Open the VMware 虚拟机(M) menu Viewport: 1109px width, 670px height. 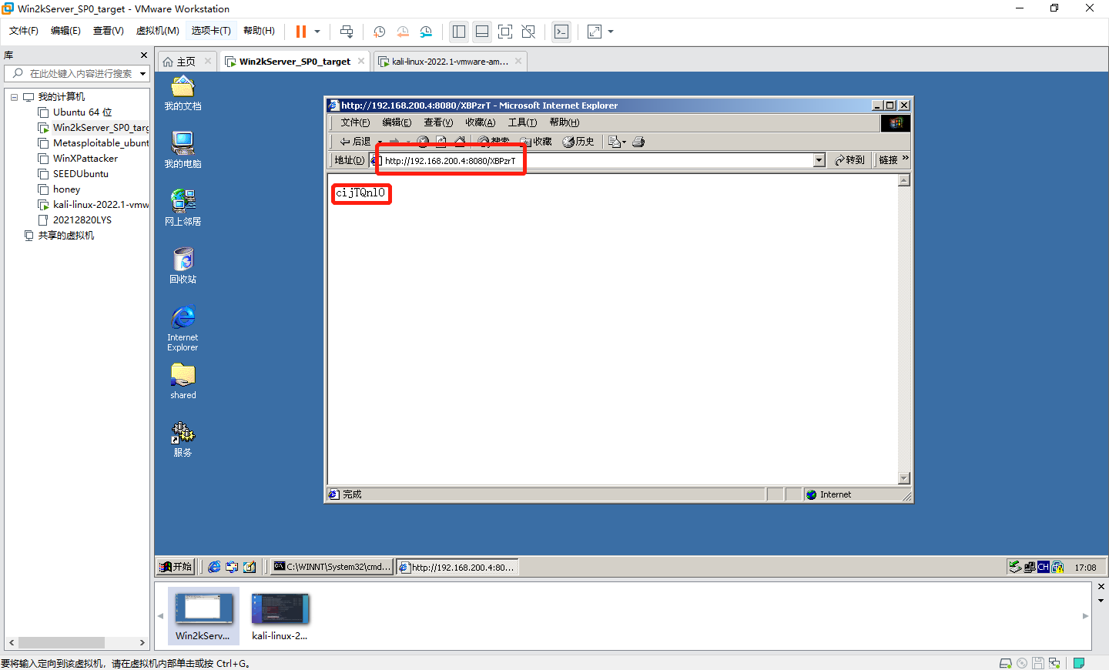(x=157, y=31)
